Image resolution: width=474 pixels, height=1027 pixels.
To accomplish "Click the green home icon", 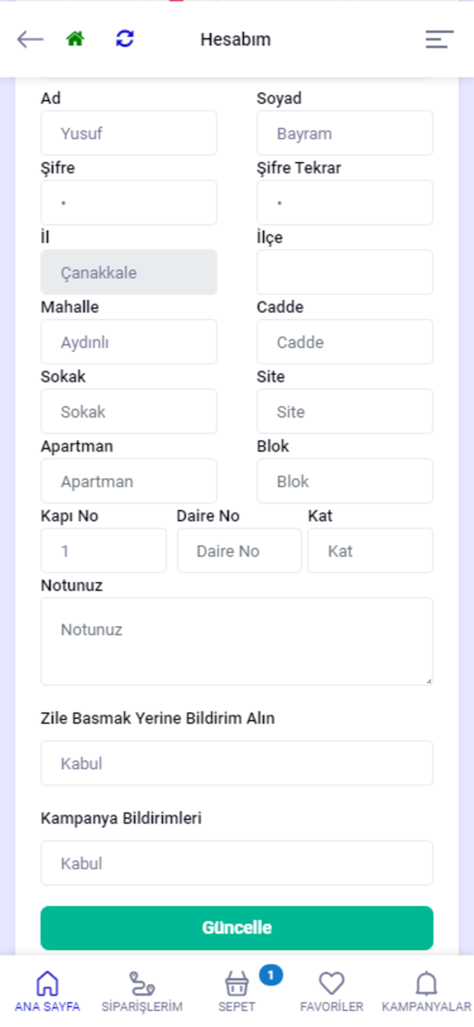I will [x=75, y=39].
